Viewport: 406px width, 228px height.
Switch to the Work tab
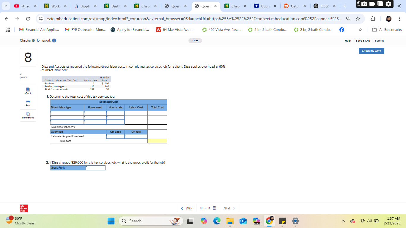(55, 6)
